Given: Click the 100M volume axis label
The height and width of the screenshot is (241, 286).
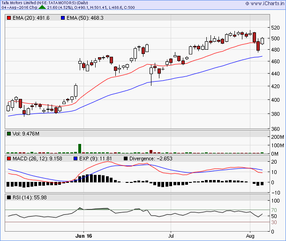Looking at the screenshot, I should click(278, 145).
